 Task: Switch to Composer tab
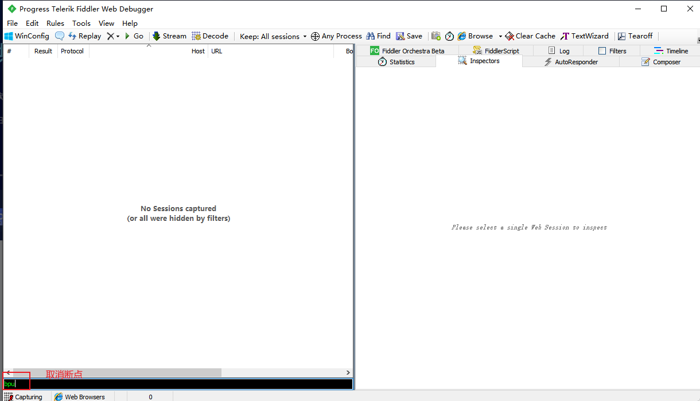(x=660, y=62)
